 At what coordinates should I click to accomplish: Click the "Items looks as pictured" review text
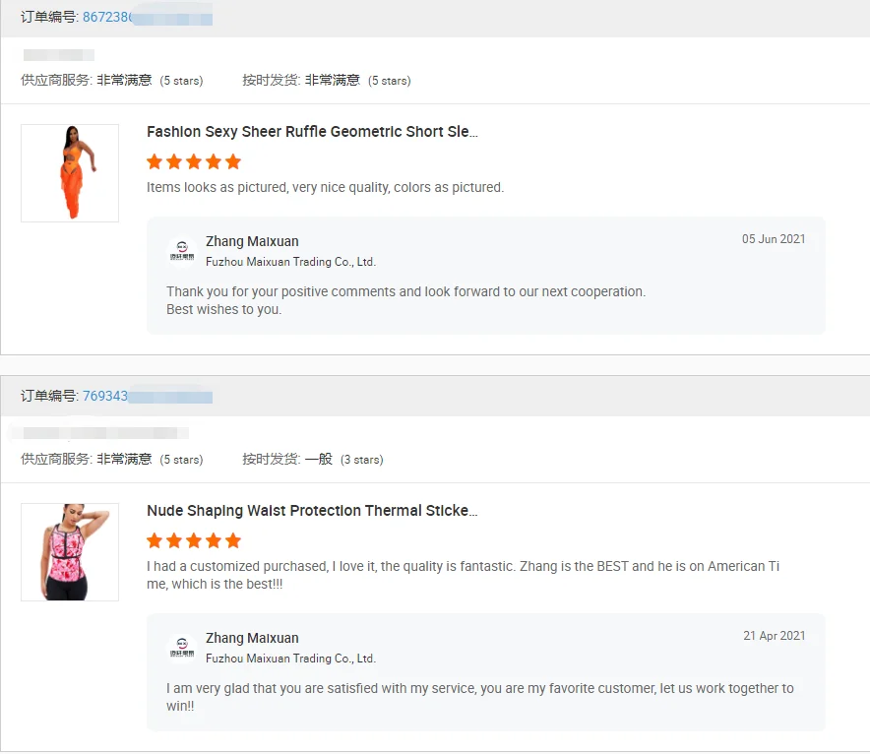(325, 187)
